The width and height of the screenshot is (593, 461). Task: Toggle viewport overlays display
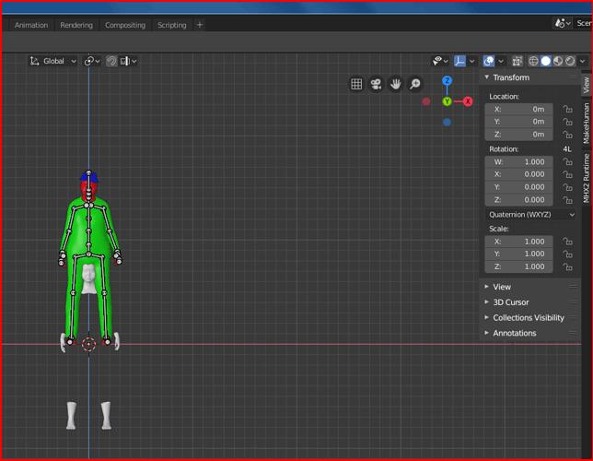pyautogui.click(x=489, y=61)
